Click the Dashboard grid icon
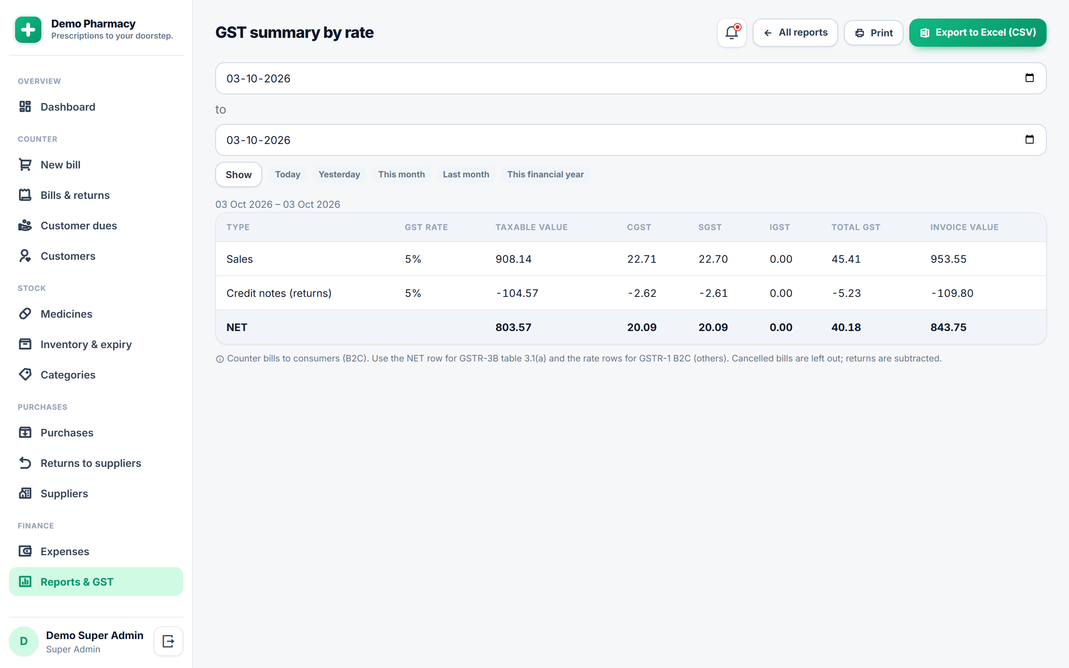 pyautogui.click(x=25, y=107)
